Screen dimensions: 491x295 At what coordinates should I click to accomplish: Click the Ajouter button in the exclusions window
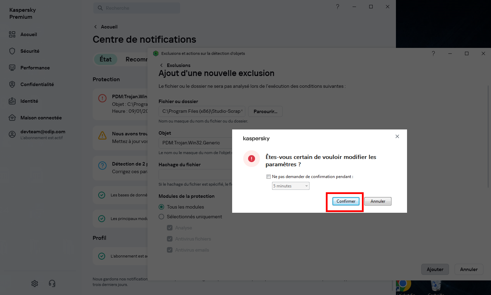(435, 269)
